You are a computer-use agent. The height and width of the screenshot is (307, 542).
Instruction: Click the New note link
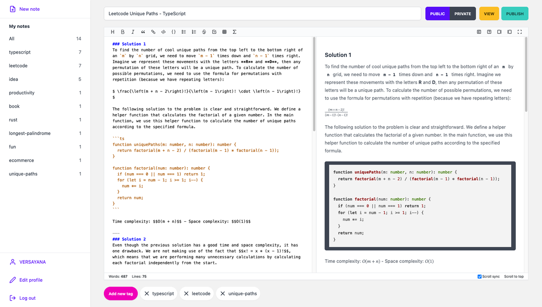[x=29, y=9]
